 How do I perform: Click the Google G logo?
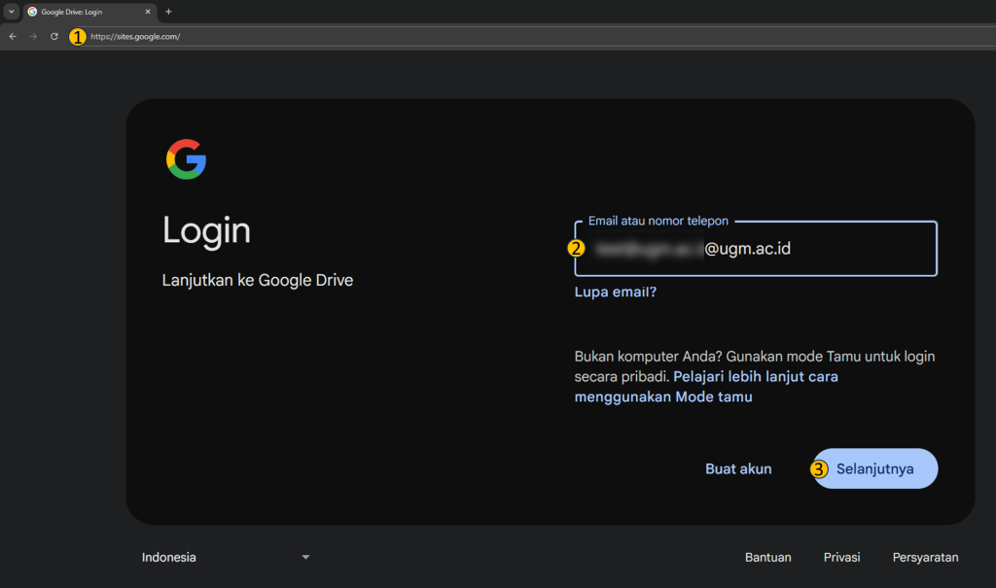coord(186,159)
